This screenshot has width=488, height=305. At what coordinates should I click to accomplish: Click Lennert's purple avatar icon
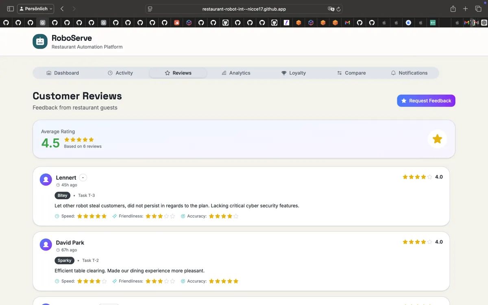coord(46,179)
